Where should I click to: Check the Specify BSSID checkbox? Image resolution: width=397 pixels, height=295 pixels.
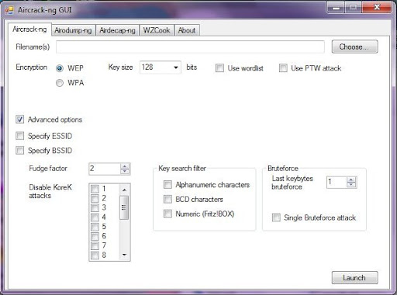tap(20, 150)
